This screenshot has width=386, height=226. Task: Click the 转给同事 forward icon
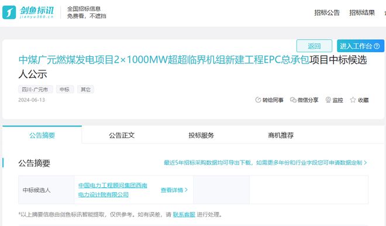coord(258,100)
